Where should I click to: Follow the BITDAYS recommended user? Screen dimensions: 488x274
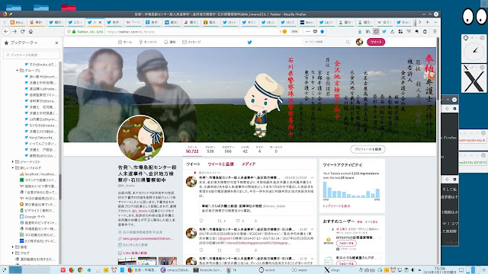coord(346,244)
